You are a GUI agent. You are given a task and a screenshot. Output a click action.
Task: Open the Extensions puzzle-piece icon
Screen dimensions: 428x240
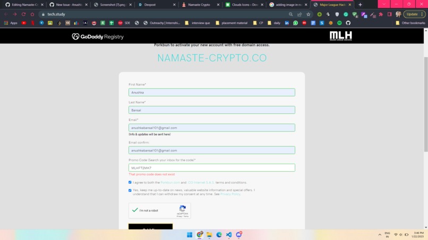click(381, 14)
